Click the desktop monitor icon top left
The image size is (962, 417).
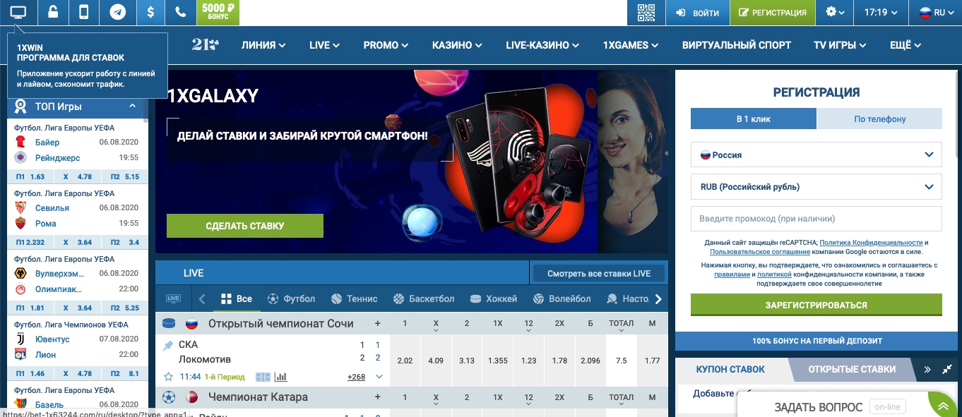point(19,12)
